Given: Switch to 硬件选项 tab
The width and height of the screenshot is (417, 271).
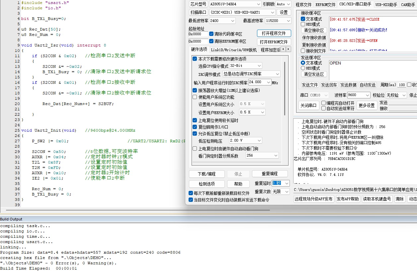Looking at the screenshot, I should (199, 49).
